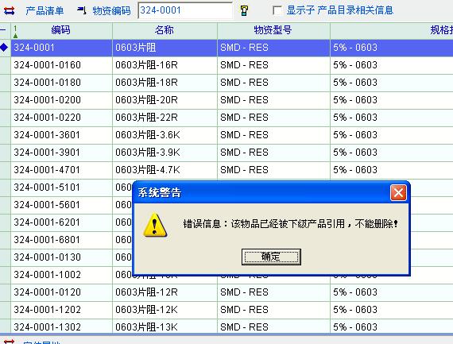
Task: Click the blue diamond row indicator
Action: [x=4, y=47]
